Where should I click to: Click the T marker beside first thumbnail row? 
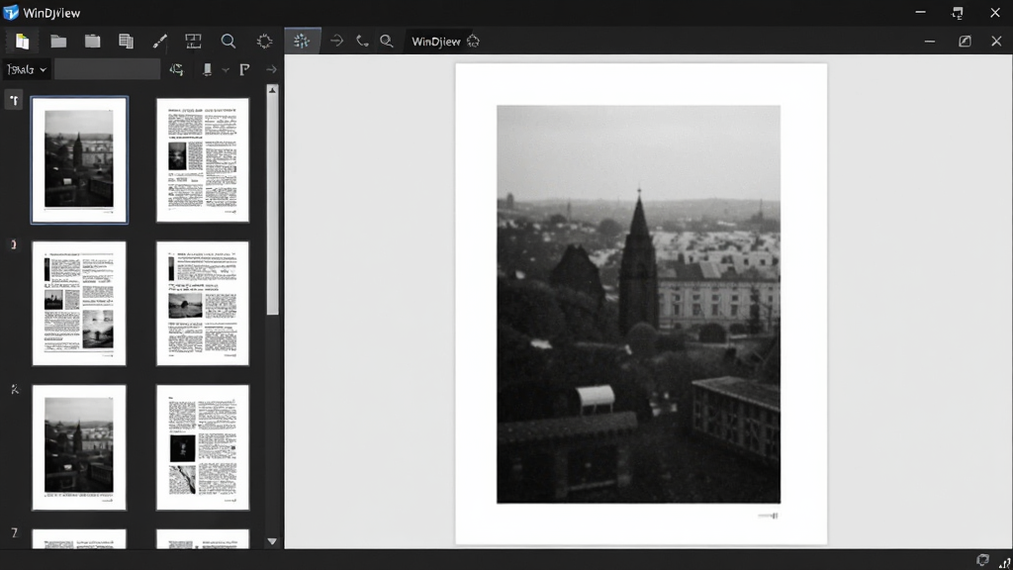(14, 100)
